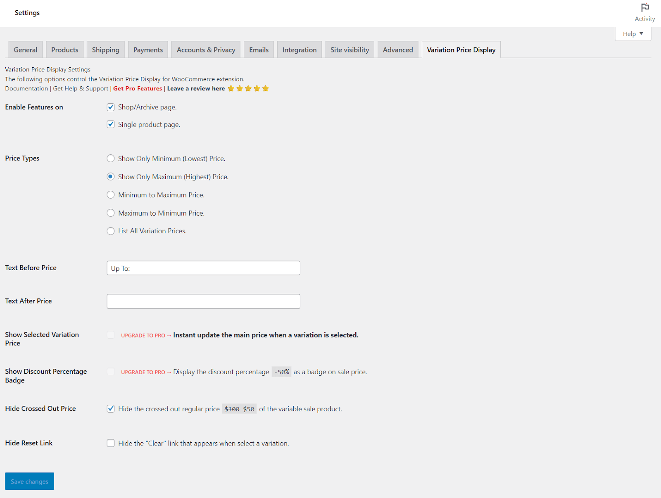Click disabled Show Selected Variation Price checkbox
This screenshot has width=661, height=498.
[111, 335]
